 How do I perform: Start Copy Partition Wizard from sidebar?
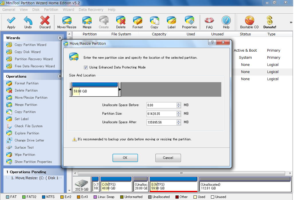tap(30, 45)
